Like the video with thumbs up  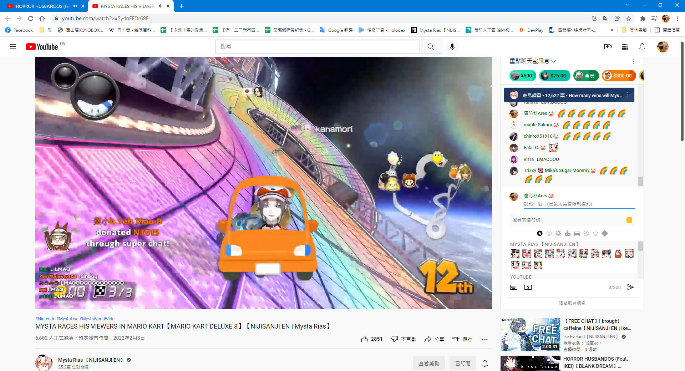pyautogui.click(x=365, y=339)
